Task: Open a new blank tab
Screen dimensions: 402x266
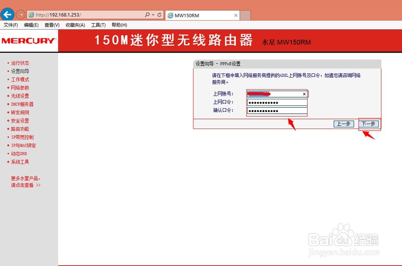Action: [245, 15]
